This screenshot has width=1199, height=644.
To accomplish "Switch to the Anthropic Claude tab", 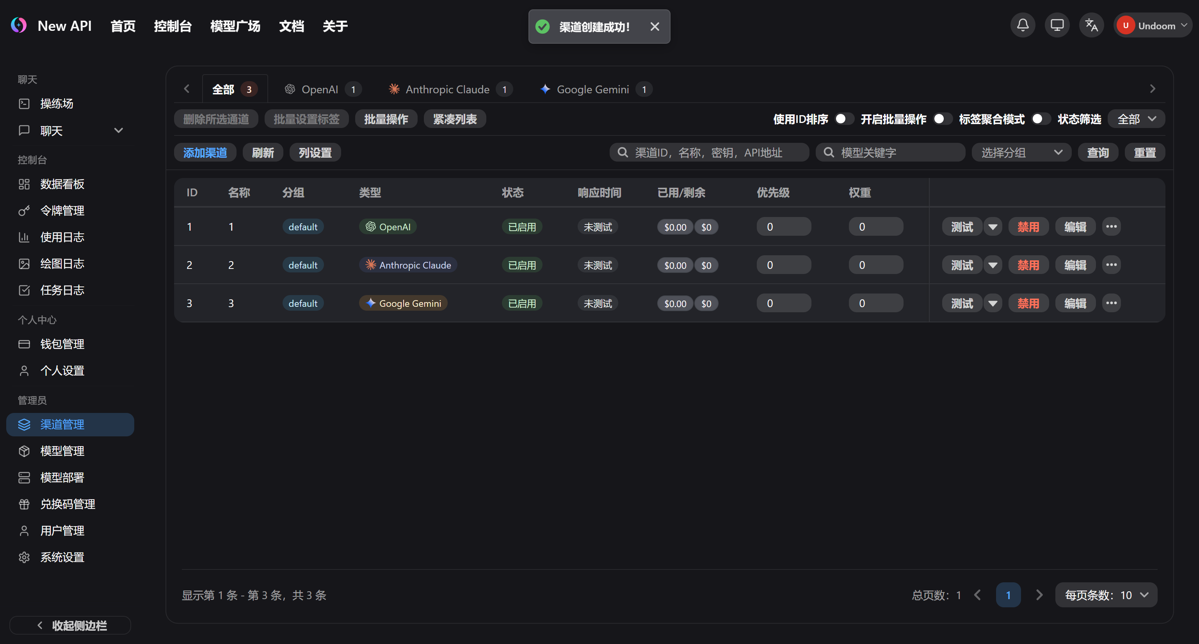I will coord(447,89).
